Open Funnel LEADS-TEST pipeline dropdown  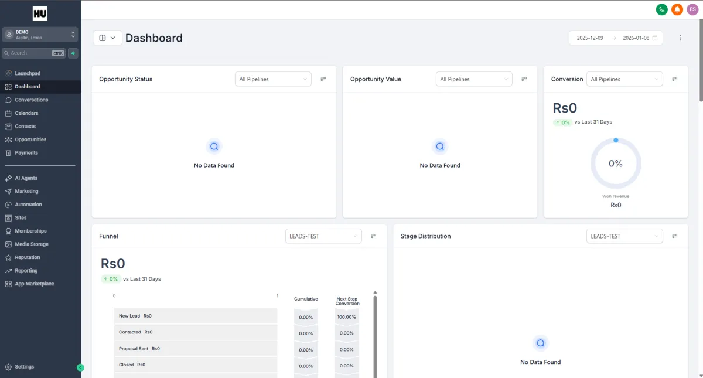click(323, 236)
